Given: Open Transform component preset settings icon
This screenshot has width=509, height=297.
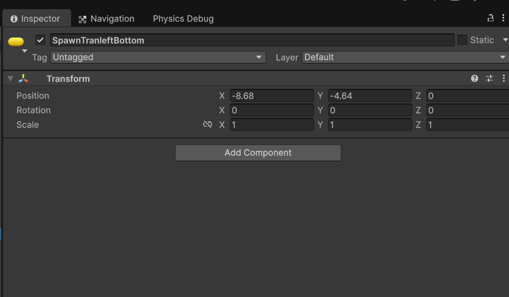Looking at the screenshot, I should click(x=489, y=78).
